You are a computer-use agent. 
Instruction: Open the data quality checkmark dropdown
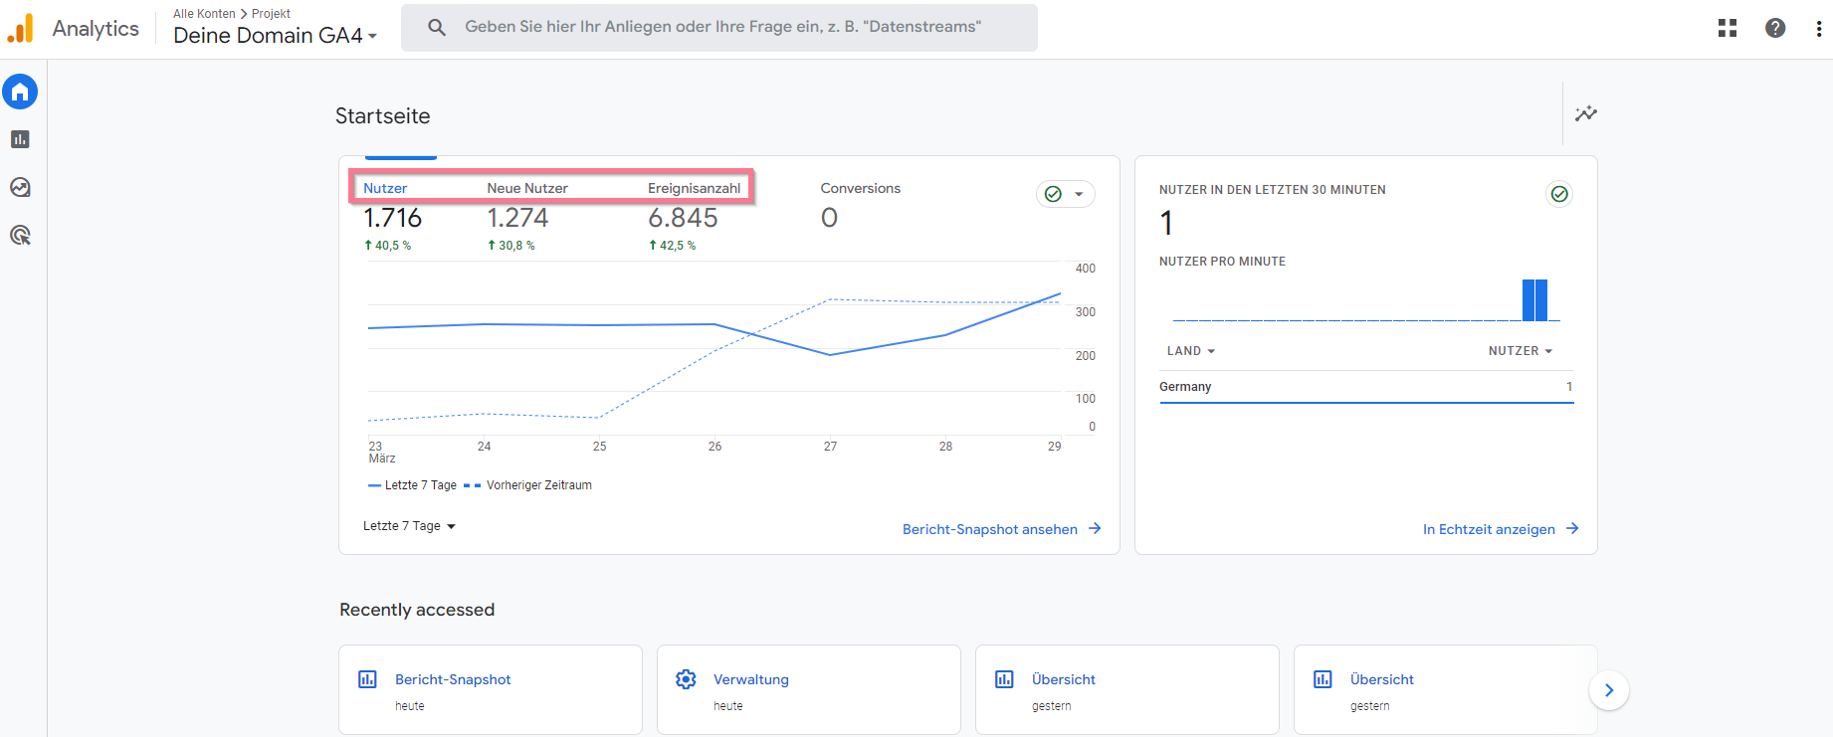coord(1065,194)
